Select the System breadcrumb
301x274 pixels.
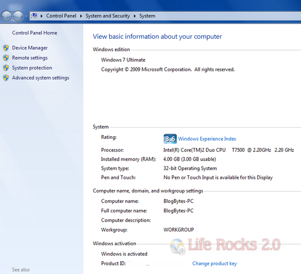pyautogui.click(x=147, y=16)
